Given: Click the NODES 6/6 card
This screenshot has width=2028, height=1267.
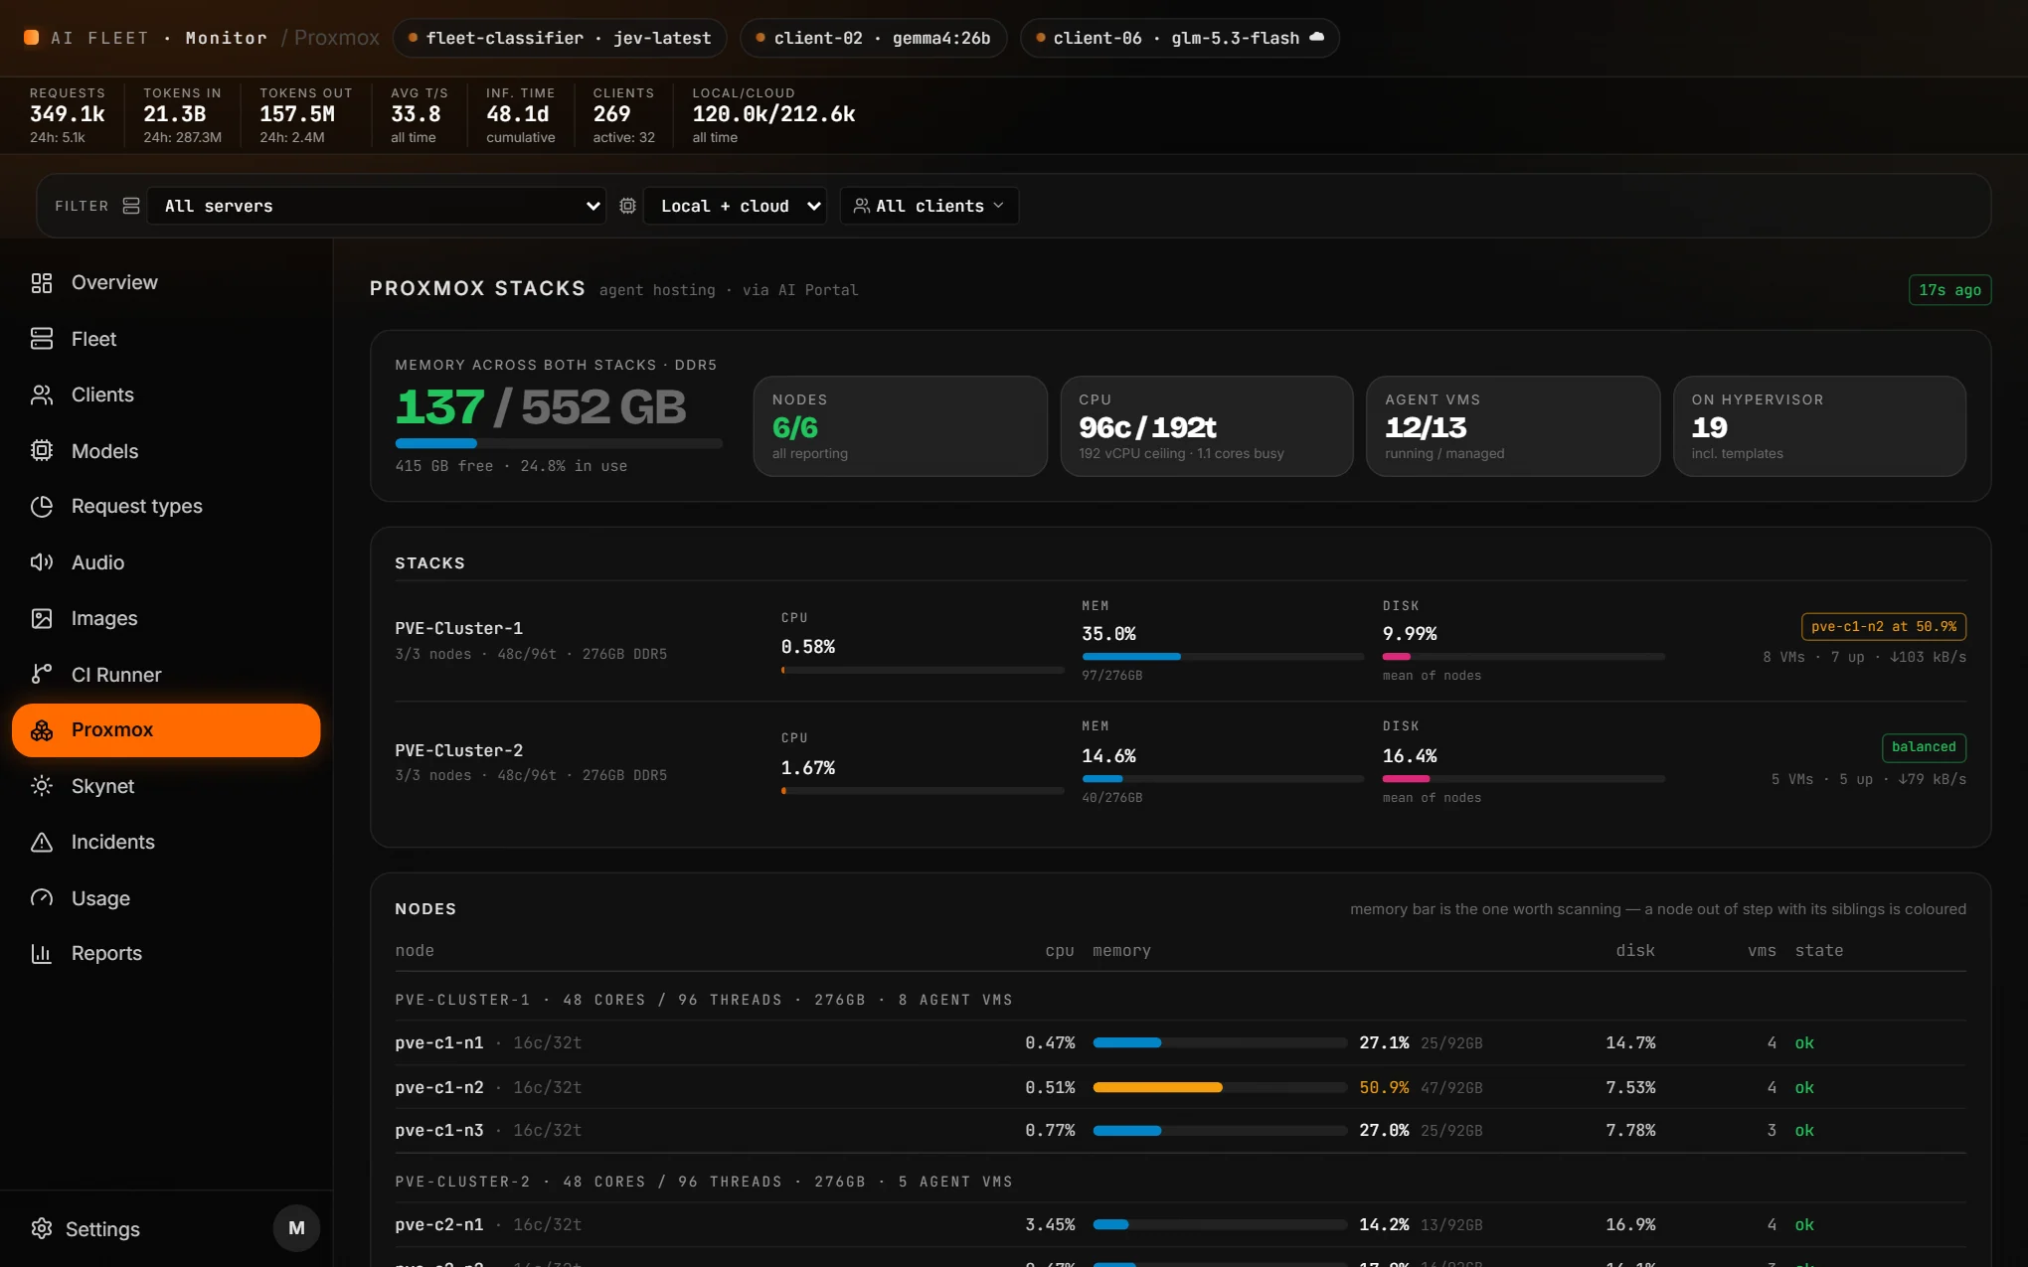Looking at the screenshot, I should click(900, 426).
